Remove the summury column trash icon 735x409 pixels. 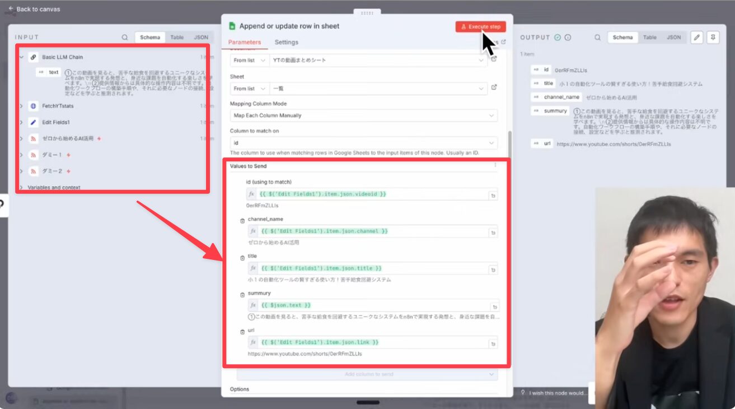click(x=242, y=295)
